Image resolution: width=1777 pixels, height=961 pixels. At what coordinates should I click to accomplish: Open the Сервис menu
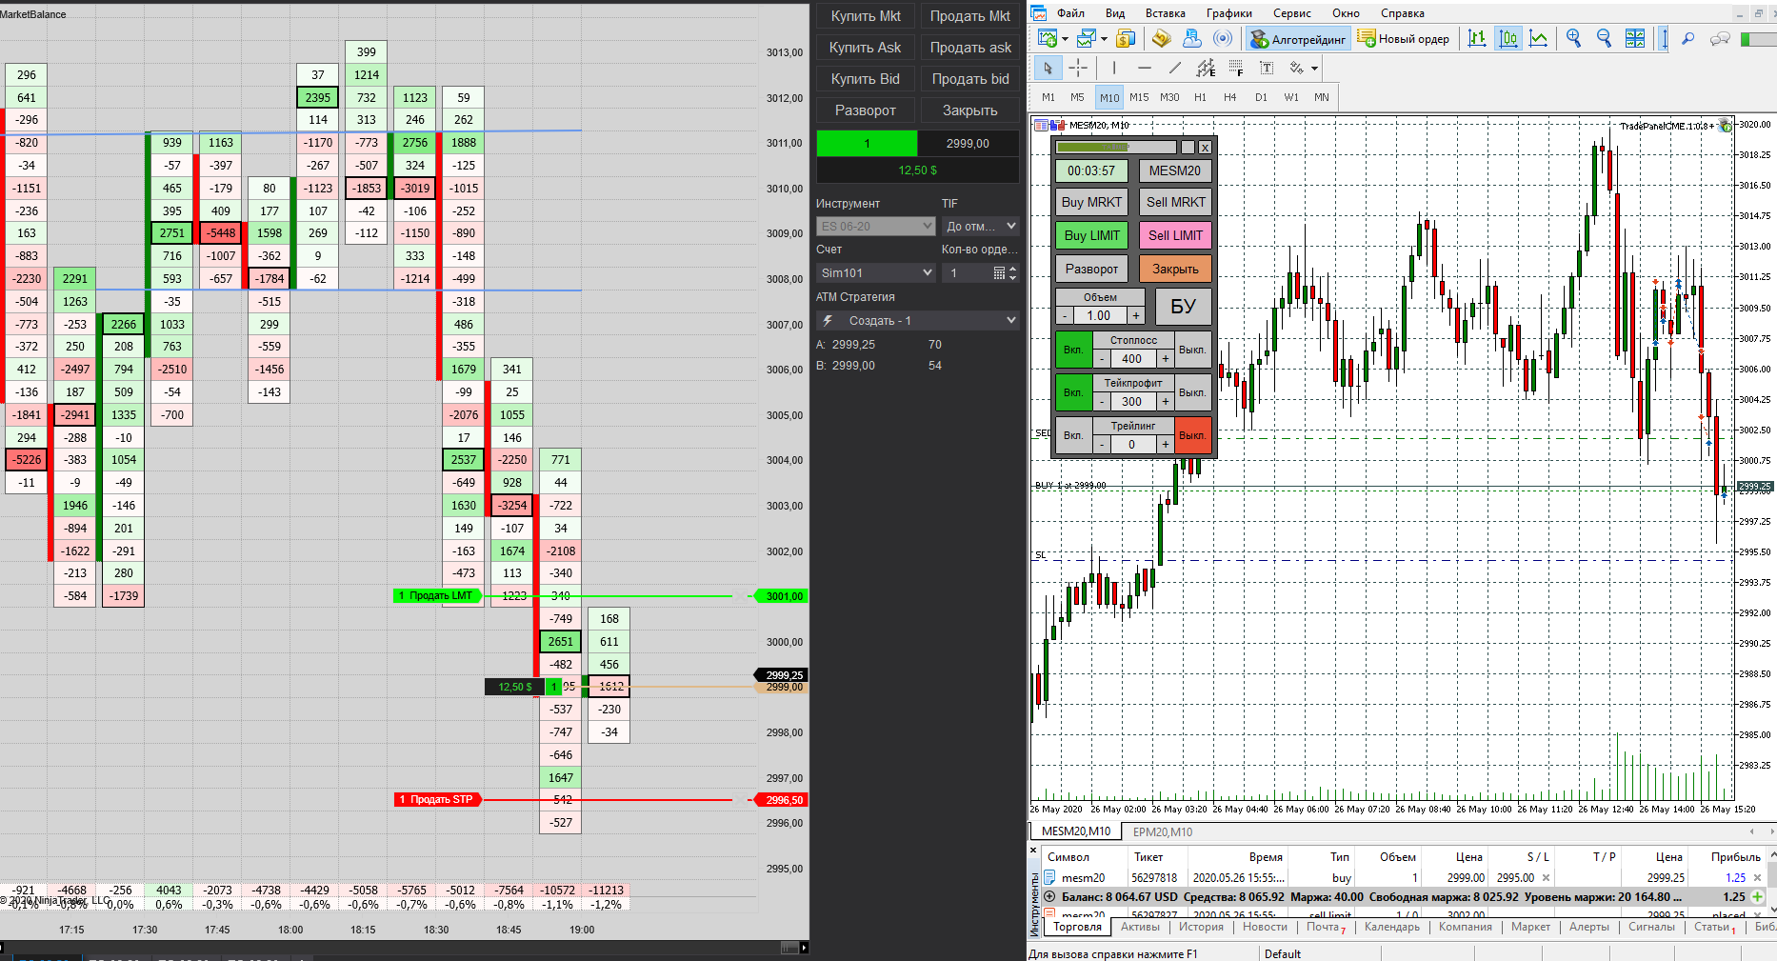point(1291,13)
